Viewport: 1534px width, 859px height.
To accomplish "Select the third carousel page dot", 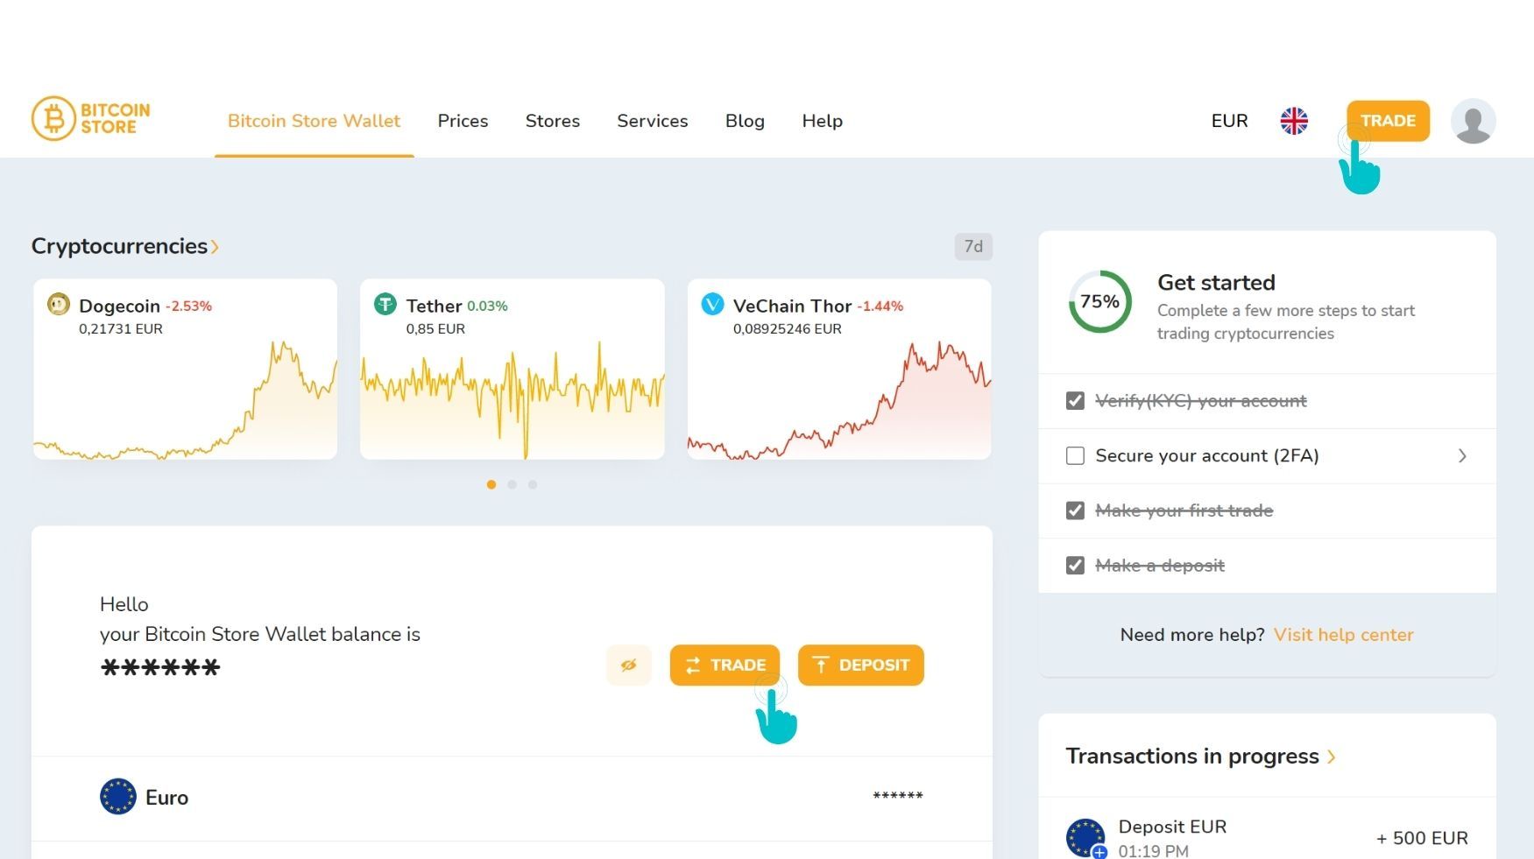I will tap(533, 484).
